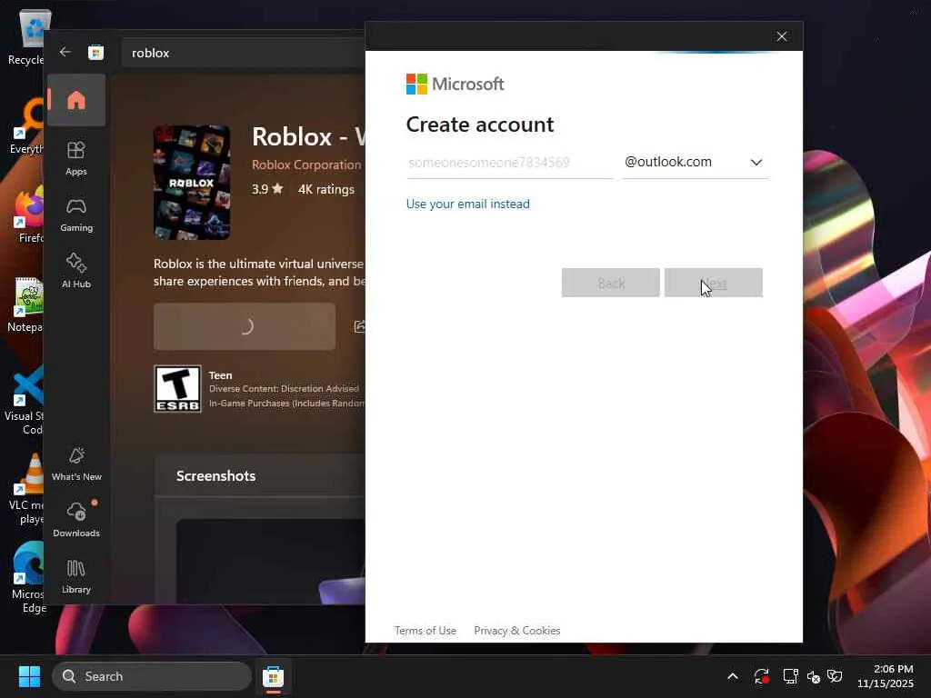Click the taskbar Search box

[x=152, y=676]
